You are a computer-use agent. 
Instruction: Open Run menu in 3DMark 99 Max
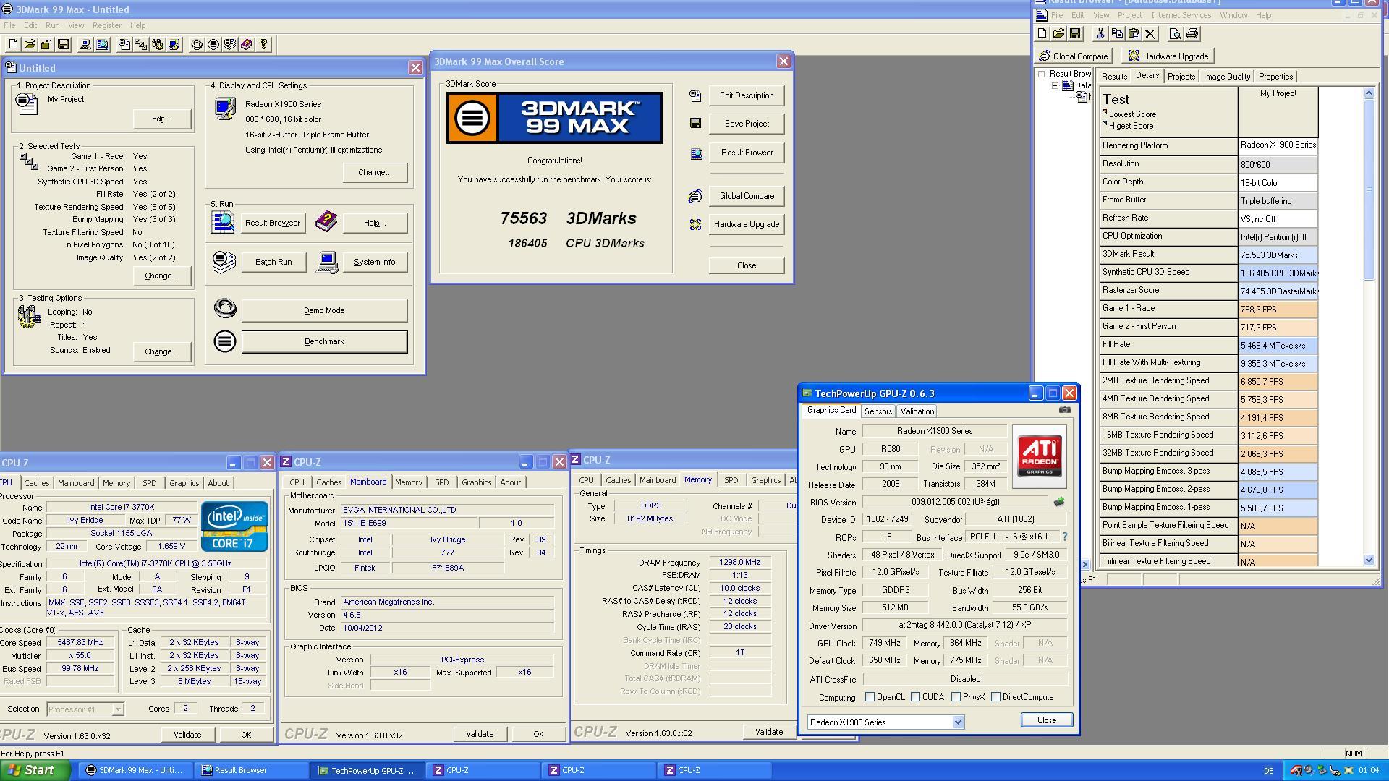coord(52,25)
